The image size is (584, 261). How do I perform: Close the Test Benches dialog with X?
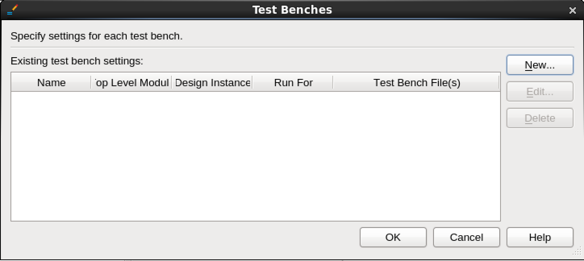point(572,10)
